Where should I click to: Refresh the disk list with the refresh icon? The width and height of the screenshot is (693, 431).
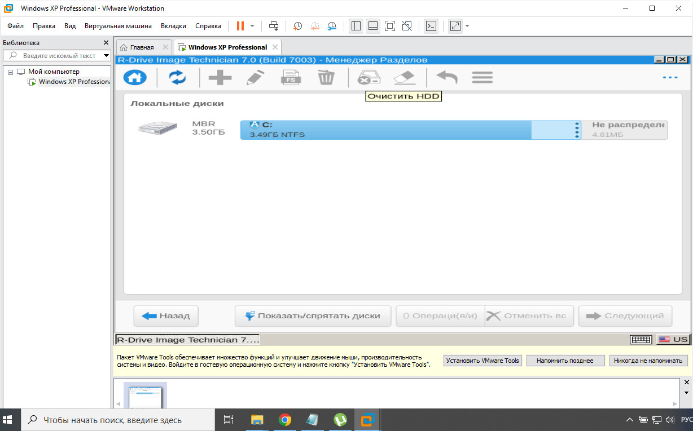pyautogui.click(x=177, y=78)
